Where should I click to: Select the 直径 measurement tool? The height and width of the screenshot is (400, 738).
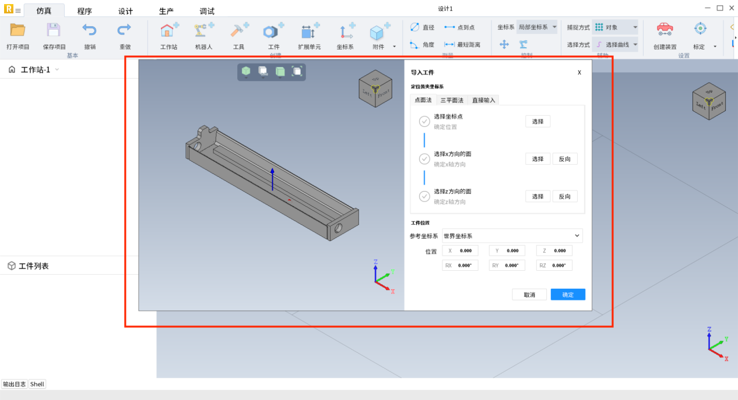423,27
